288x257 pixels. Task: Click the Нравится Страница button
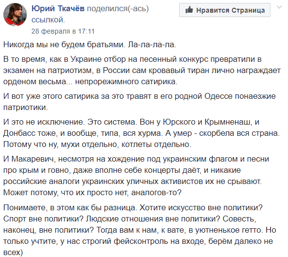[x=225, y=10]
